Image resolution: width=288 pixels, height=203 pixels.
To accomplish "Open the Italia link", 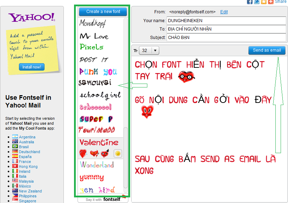I will tap(22, 176).
